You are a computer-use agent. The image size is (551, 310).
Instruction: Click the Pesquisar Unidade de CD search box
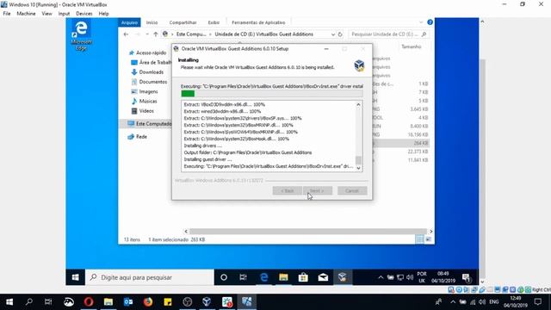click(x=388, y=34)
